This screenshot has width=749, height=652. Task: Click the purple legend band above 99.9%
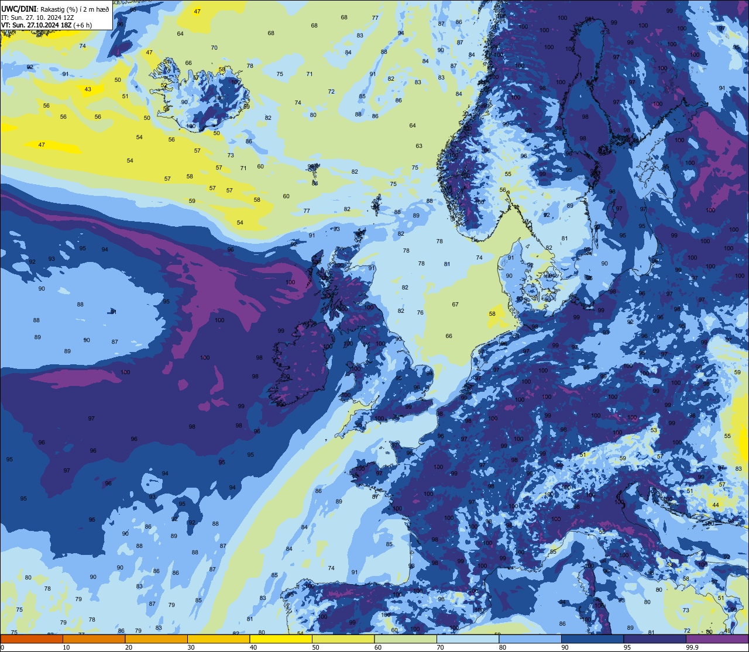click(717, 639)
